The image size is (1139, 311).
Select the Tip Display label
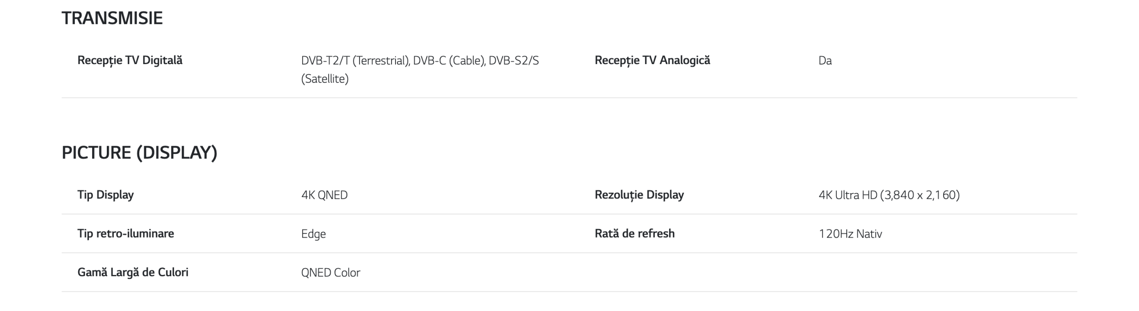[105, 195]
